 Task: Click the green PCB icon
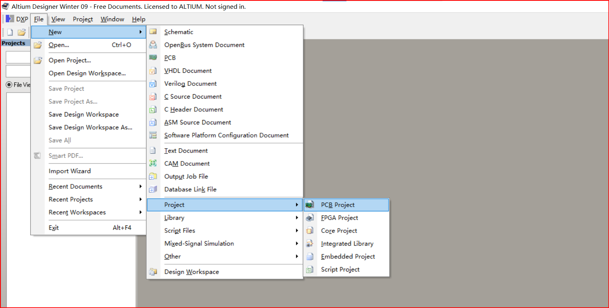(153, 58)
